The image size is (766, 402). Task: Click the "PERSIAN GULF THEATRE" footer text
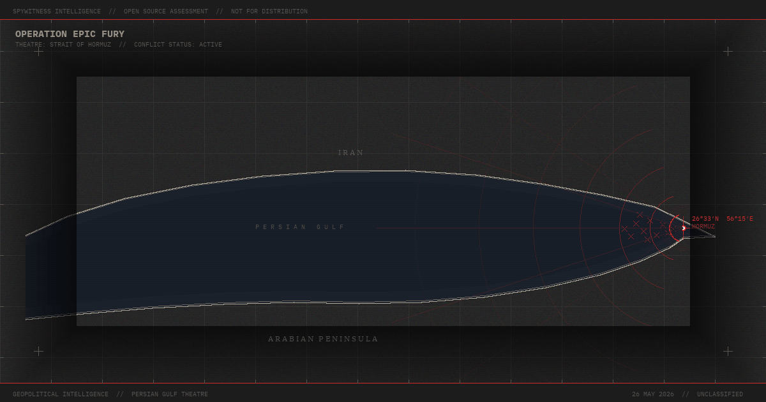tap(170, 394)
